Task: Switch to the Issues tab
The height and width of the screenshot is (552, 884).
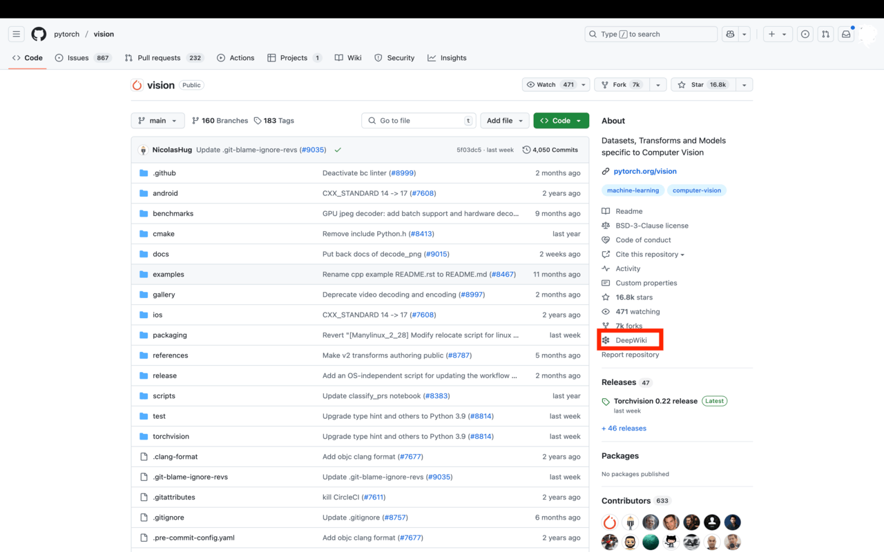Action: tap(83, 58)
